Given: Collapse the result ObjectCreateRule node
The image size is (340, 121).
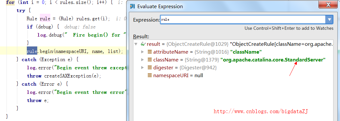Looking at the screenshot, I should (x=136, y=44).
